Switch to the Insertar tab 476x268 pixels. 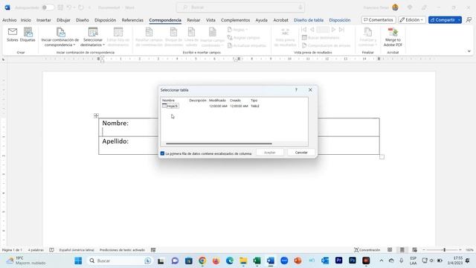coord(44,20)
